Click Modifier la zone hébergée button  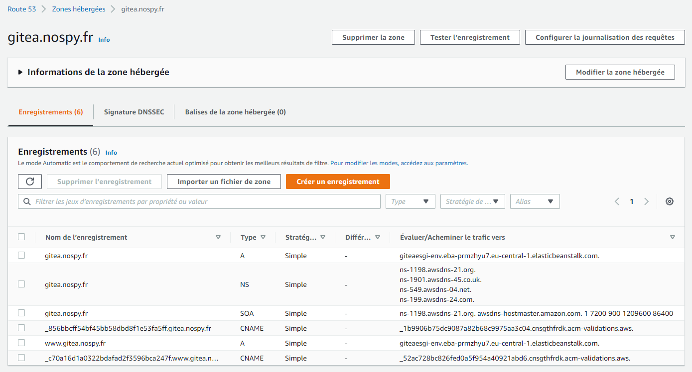coord(620,72)
